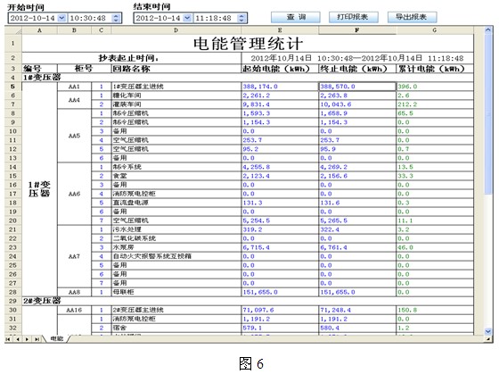499x374 pixels.
Task: Select row 16 header
Action: click(x=13, y=185)
